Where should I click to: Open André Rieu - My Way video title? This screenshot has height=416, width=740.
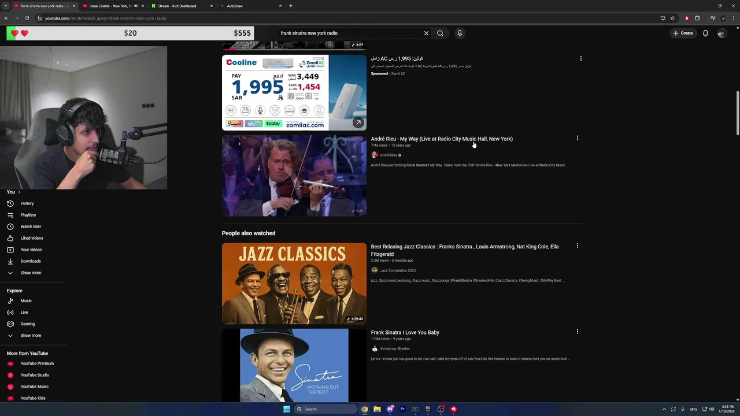coord(442,139)
